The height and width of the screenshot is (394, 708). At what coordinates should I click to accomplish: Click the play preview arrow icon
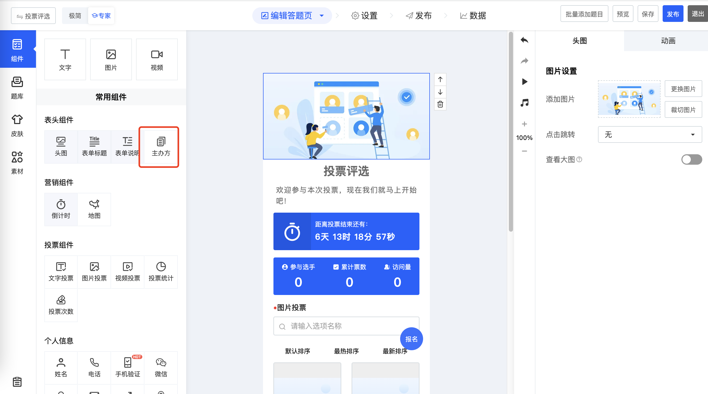[x=524, y=82]
